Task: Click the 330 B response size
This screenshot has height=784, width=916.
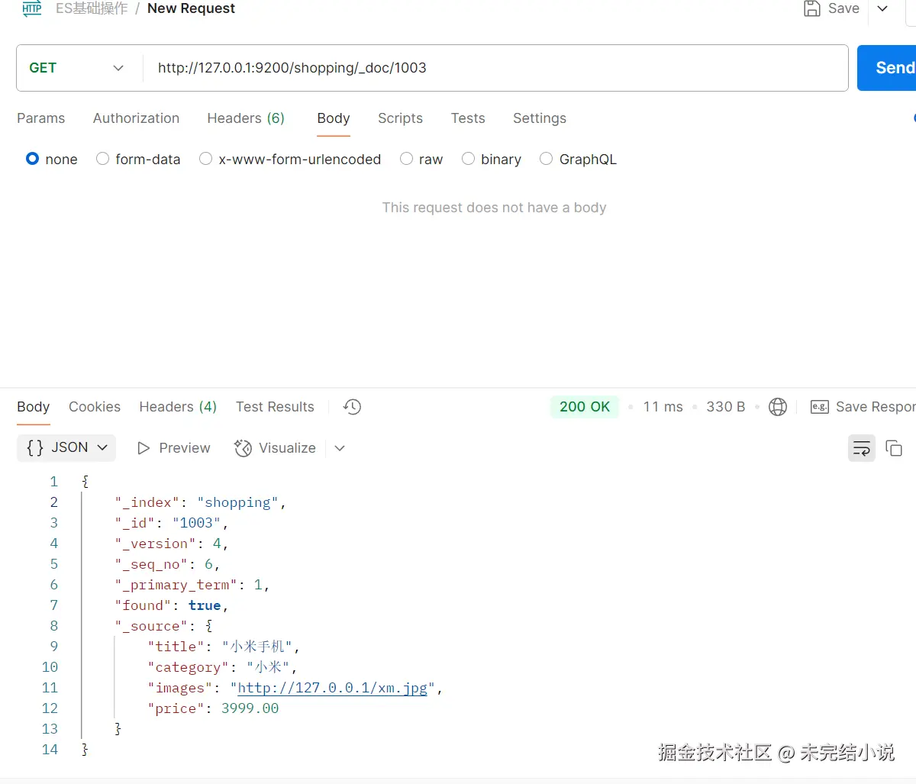Action: [725, 407]
